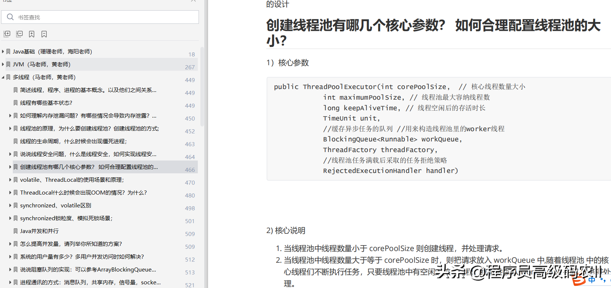This screenshot has width=611, height=288.
Task: Click page number 267 in bookmark list
Action: [190, 67]
